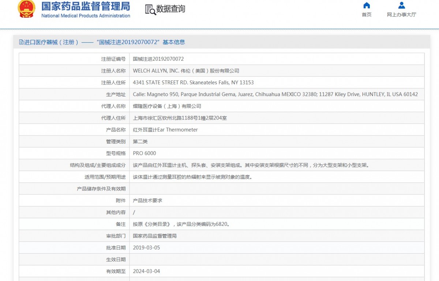Select the 该产品由红外耳温计主机 structure description
439x281 pixels.
point(252,165)
